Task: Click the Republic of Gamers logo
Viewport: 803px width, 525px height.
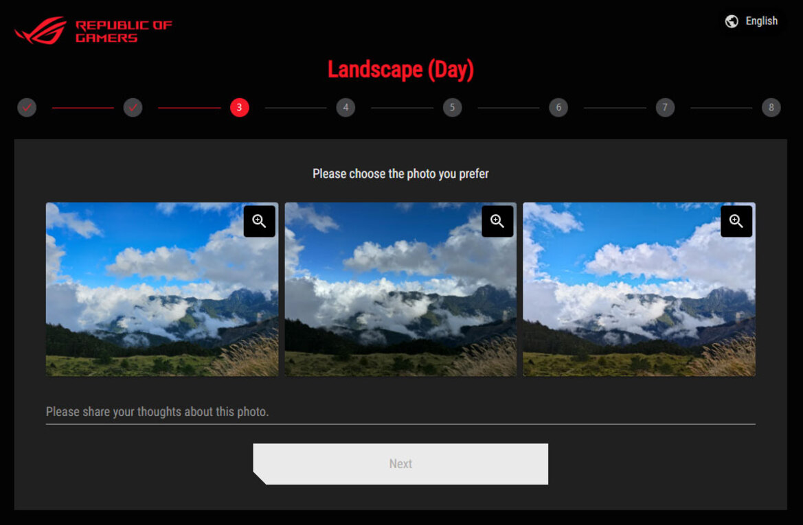Action: point(93,31)
